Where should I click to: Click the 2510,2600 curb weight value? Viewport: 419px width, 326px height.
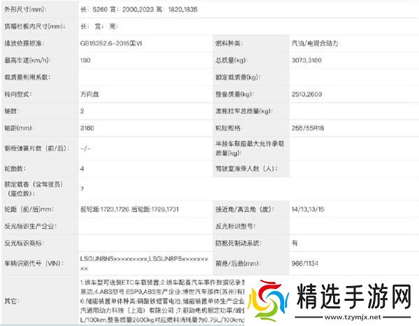307,94
